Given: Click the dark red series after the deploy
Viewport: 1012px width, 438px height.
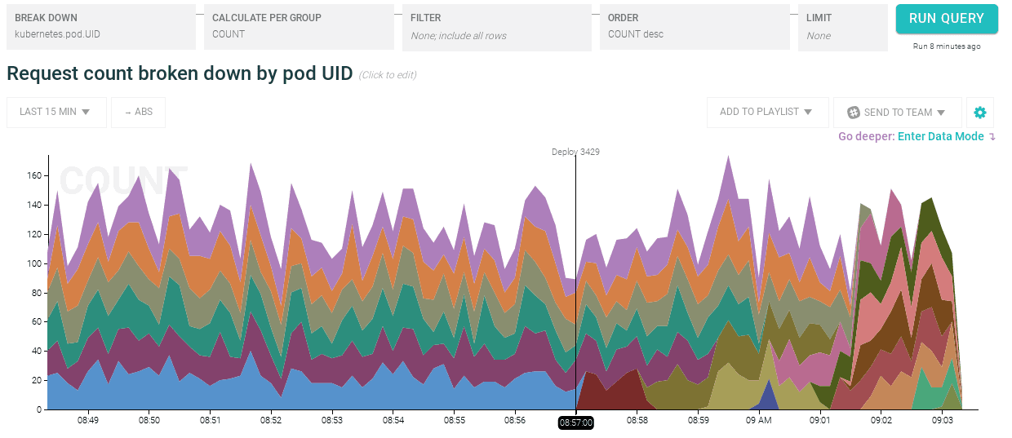Looking at the screenshot, I should pyautogui.click(x=608, y=393).
